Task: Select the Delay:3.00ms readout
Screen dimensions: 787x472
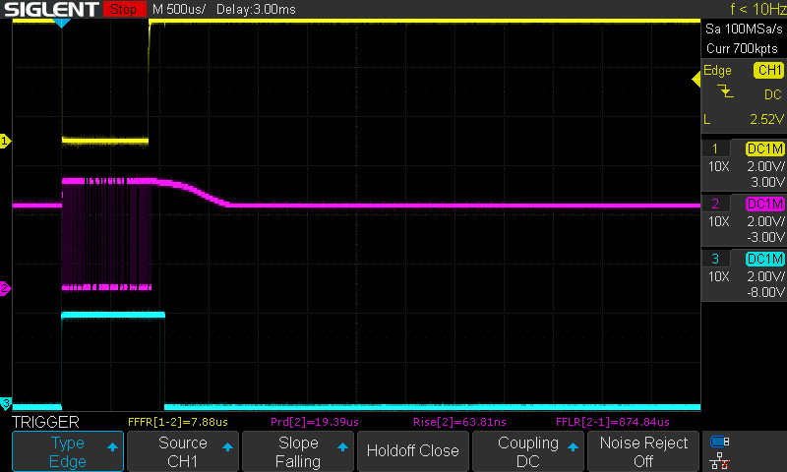Action: click(x=256, y=9)
